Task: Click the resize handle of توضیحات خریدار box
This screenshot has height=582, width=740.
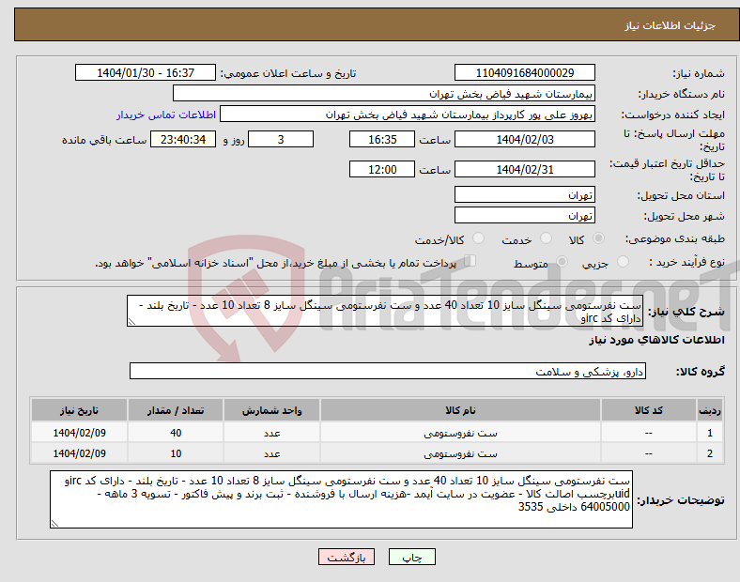Action: pos(54,524)
